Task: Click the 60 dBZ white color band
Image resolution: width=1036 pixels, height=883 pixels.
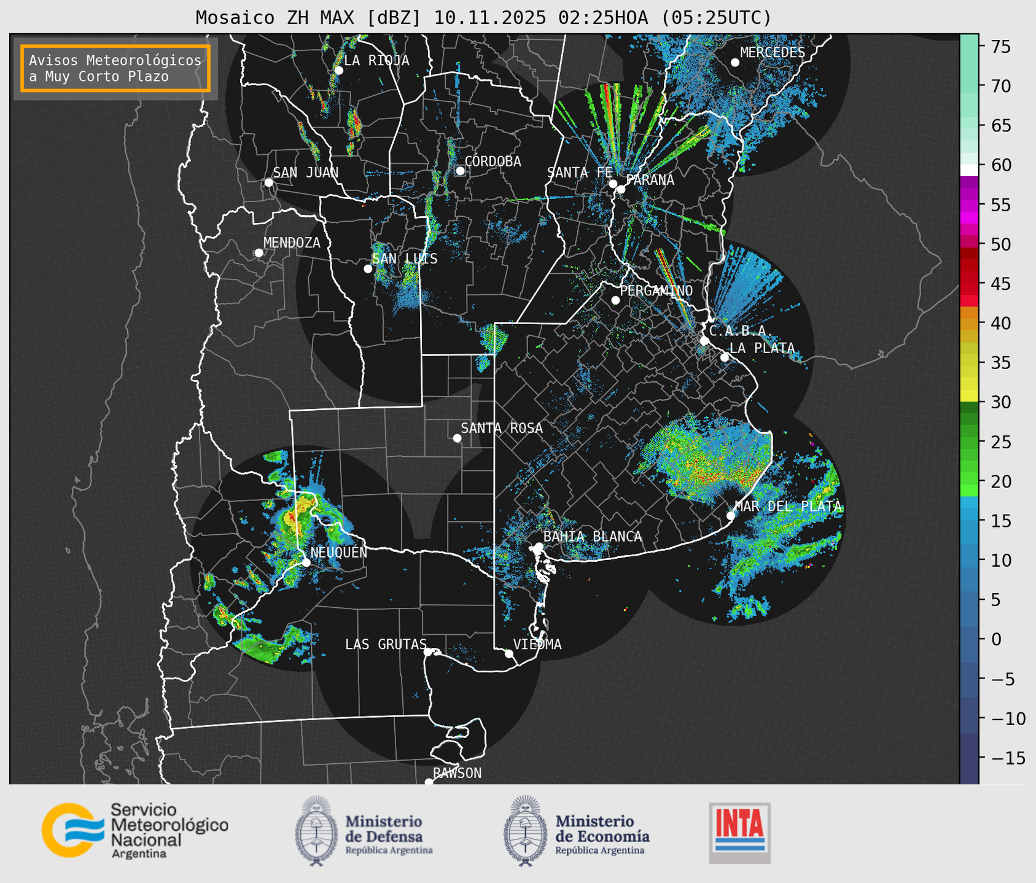Action: [969, 169]
